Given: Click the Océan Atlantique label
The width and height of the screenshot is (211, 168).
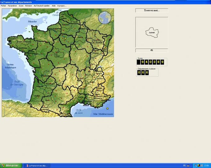Looking at the screenshot, I should point(10,66).
